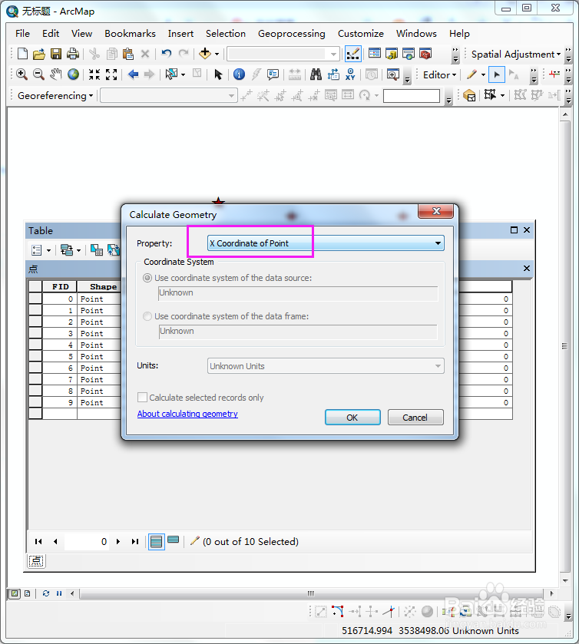Open the Selection menu
579x644 pixels.
click(226, 34)
